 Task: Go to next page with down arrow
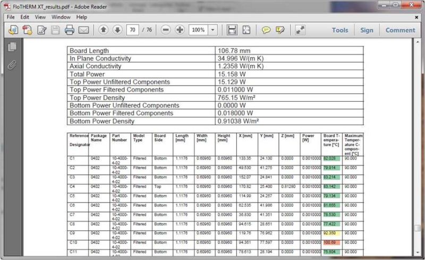click(117, 30)
